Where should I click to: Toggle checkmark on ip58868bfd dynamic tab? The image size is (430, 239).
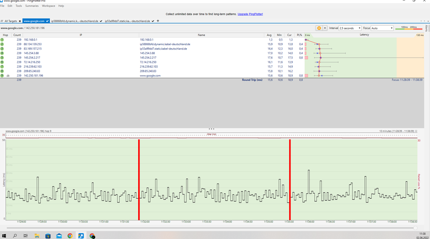point(101,21)
